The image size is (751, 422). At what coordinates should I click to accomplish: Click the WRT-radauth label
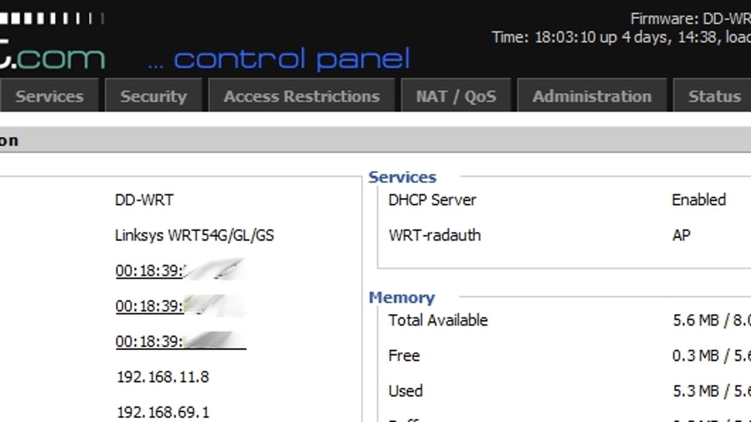point(435,236)
